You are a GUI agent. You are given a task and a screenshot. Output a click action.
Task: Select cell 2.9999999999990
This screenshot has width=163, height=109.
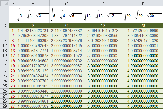coord(103,51)
